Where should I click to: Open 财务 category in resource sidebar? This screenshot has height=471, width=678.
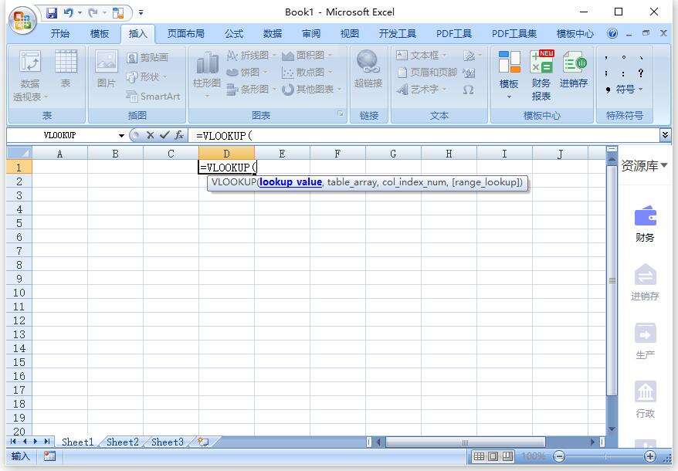click(645, 224)
